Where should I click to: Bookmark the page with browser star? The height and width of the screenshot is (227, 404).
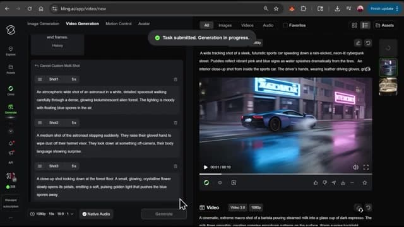tap(276, 9)
